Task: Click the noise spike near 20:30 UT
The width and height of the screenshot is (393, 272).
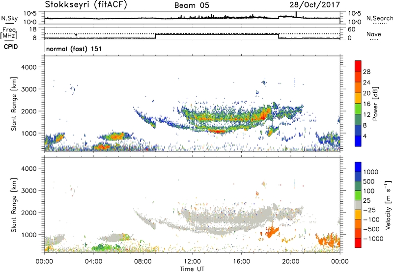Action: pyautogui.click(x=296, y=14)
